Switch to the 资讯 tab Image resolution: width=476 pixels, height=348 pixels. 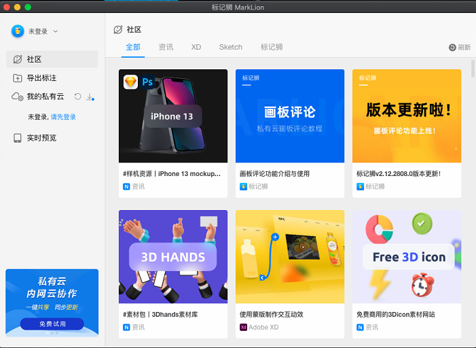pos(166,47)
